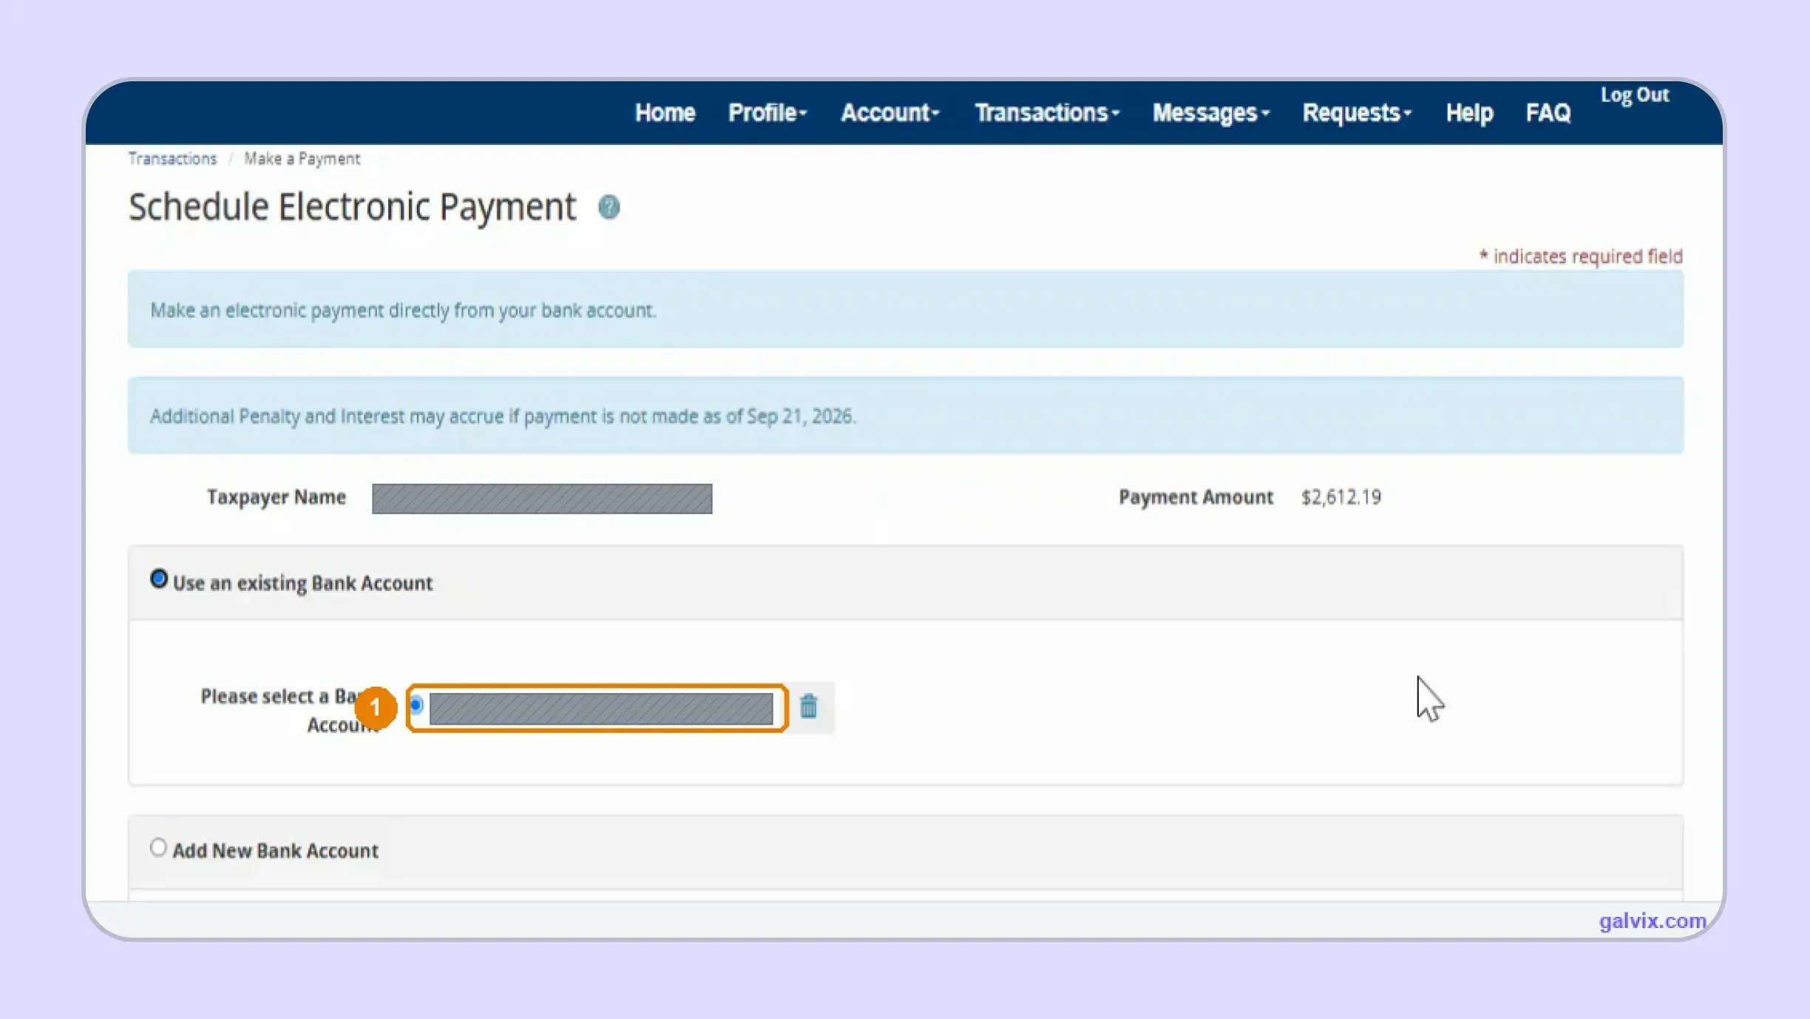1810x1019 pixels.
Task: Expand the Account menu
Action: tap(889, 112)
